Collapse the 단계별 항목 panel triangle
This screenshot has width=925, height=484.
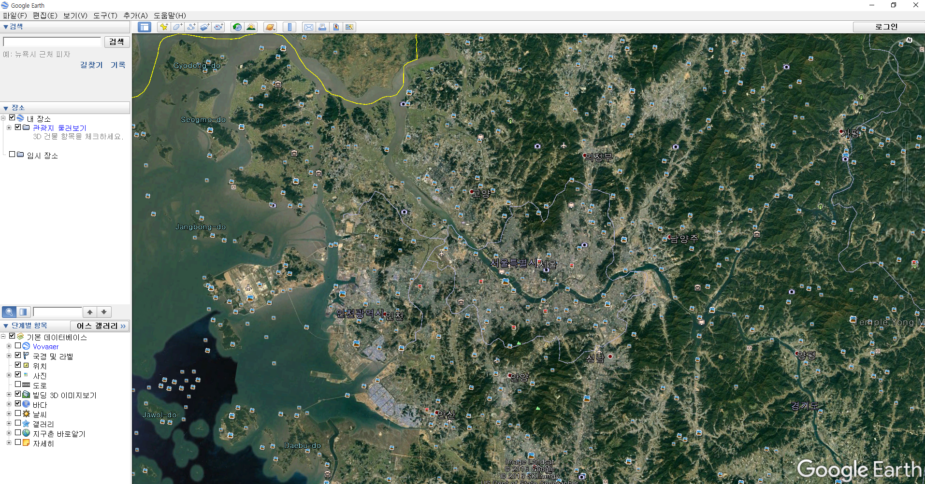pyautogui.click(x=5, y=326)
